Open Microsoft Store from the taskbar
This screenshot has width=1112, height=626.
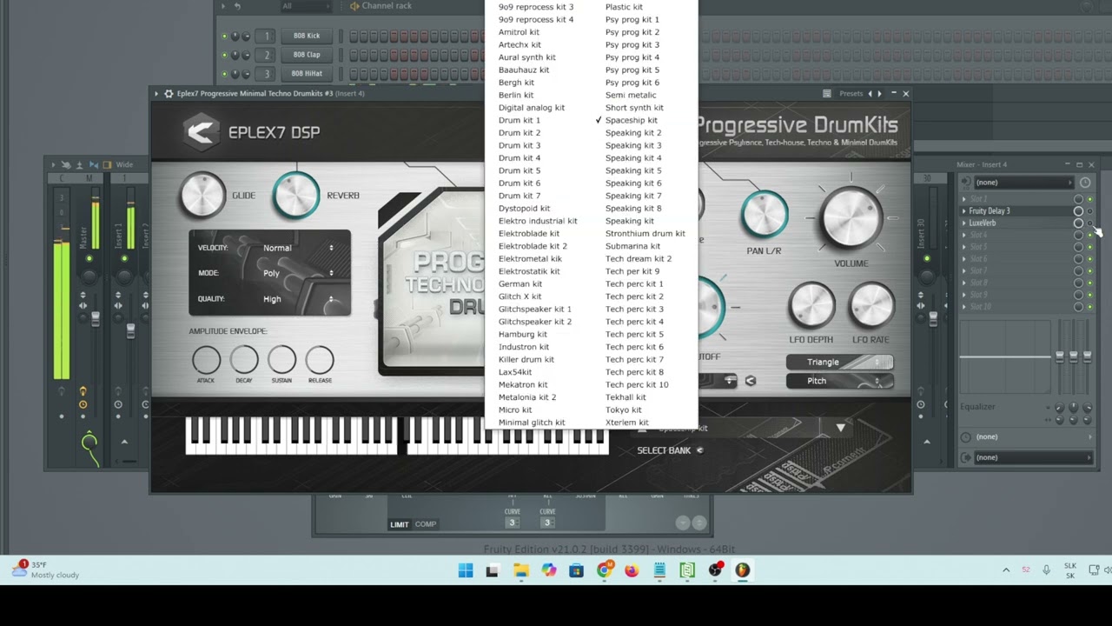pyautogui.click(x=576, y=570)
